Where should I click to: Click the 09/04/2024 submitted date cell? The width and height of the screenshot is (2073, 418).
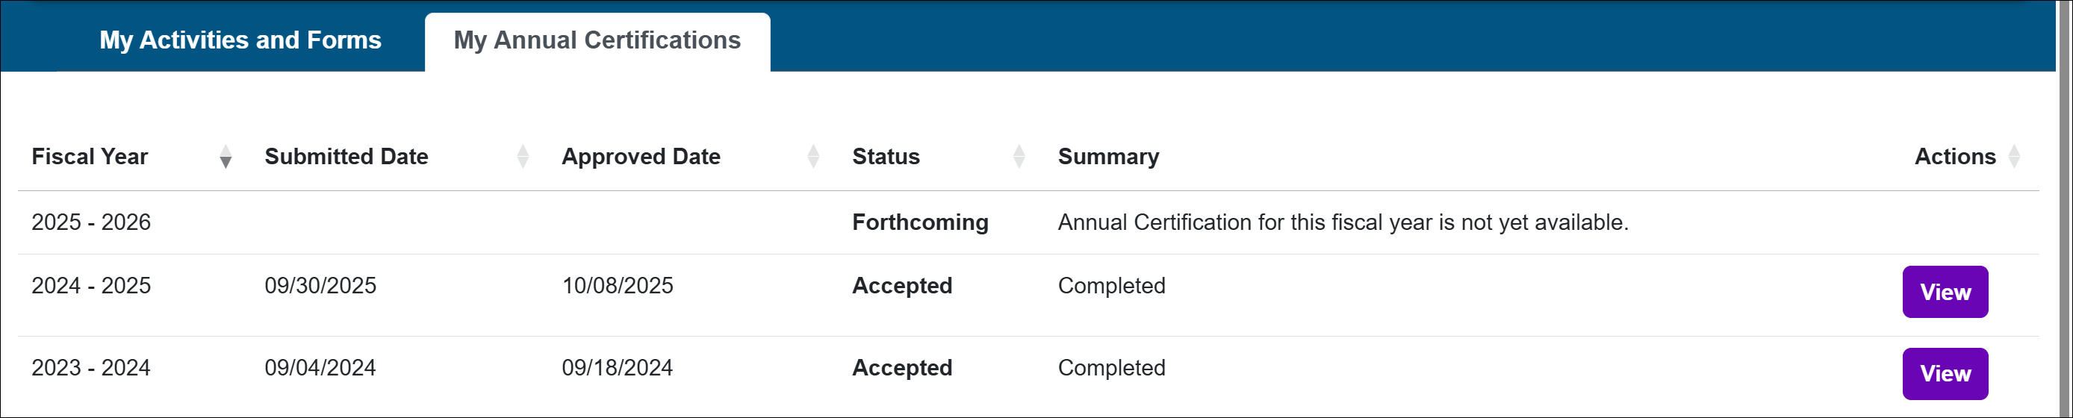point(320,367)
